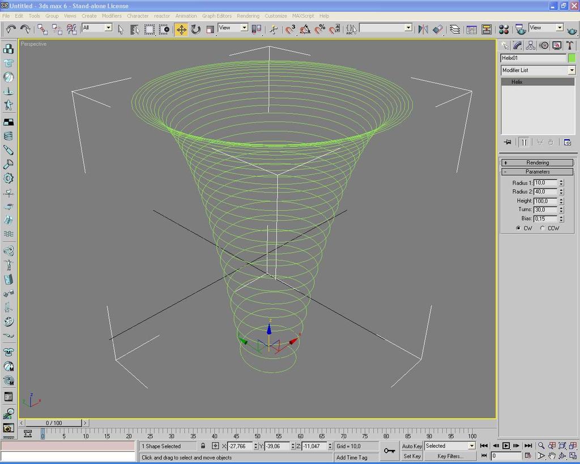
Task: Open Key Filters dialog
Action: [x=450, y=456]
